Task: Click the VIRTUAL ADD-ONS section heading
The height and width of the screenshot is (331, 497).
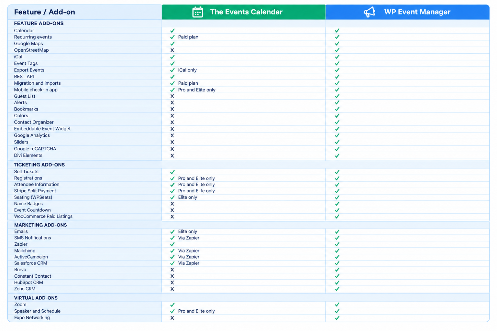Action: click(x=36, y=298)
